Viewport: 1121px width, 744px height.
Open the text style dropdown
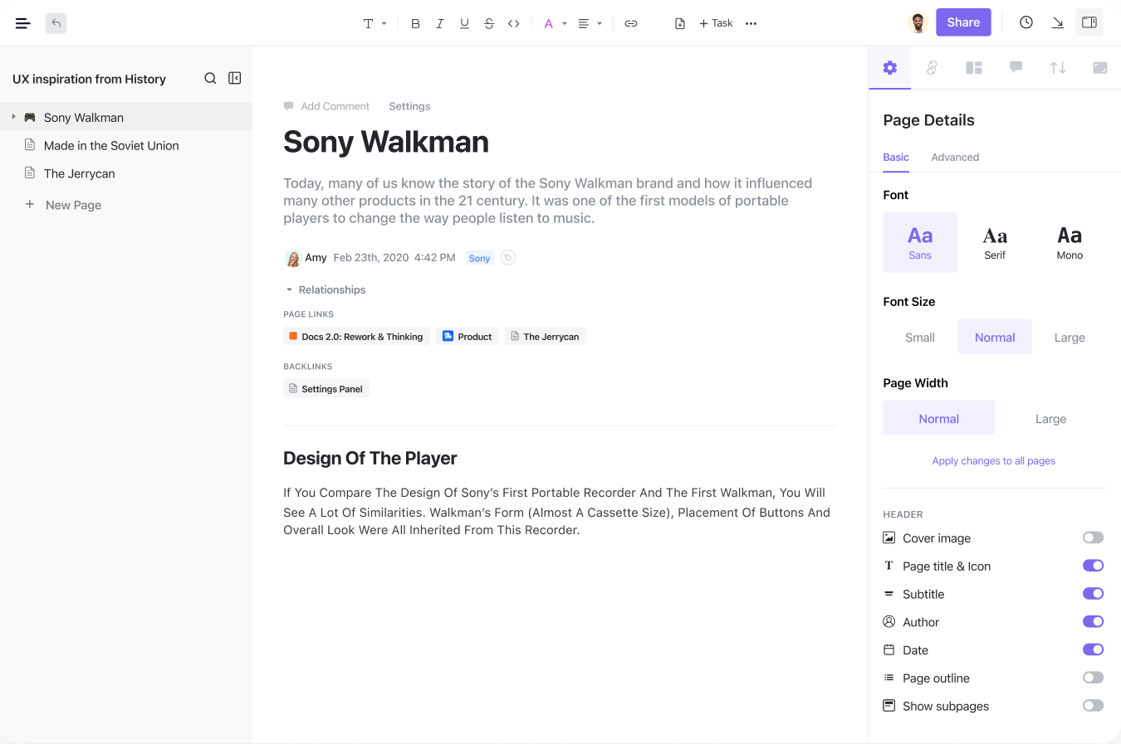[x=374, y=23]
